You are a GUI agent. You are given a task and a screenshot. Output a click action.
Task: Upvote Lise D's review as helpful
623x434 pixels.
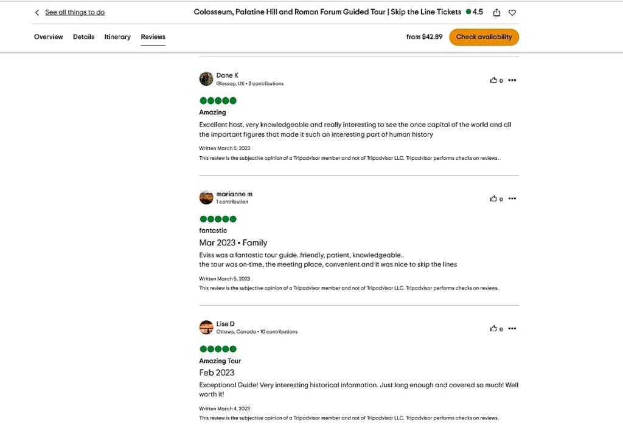tap(493, 328)
